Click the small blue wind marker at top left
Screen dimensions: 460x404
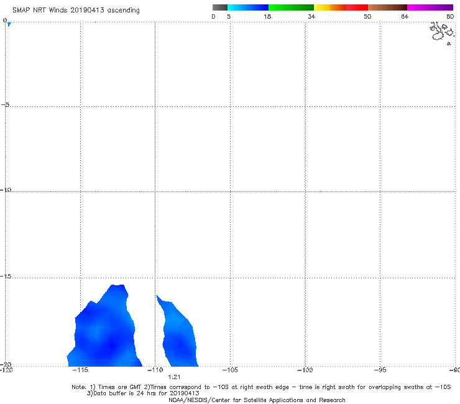click(9, 24)
